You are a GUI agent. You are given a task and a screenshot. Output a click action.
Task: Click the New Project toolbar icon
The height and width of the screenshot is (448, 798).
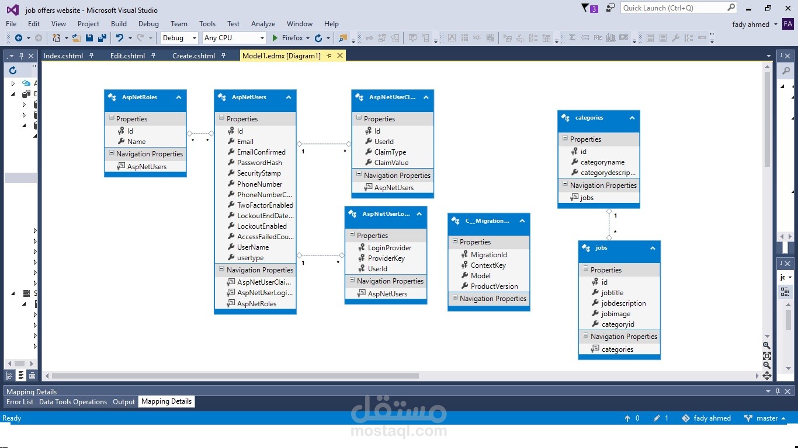pos(56,38)
